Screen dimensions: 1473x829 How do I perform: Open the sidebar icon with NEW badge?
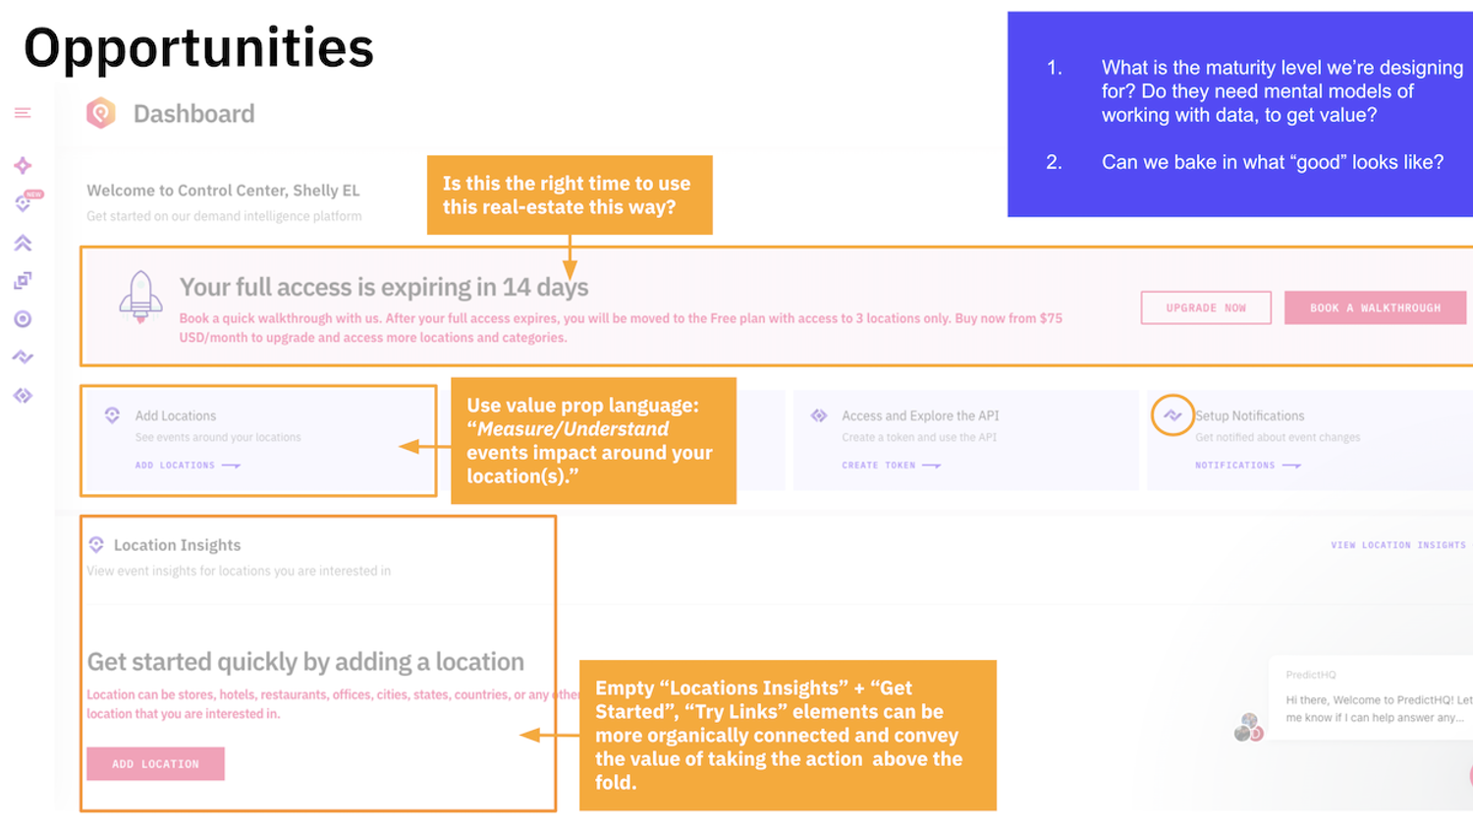tap(26, 201)
